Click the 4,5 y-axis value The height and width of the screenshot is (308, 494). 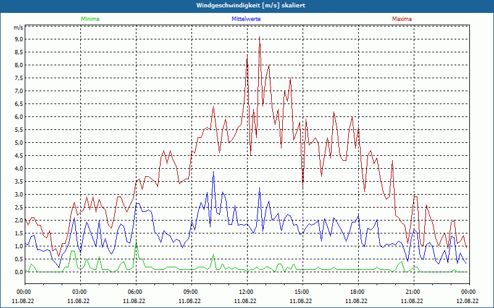tap(19, 156)
